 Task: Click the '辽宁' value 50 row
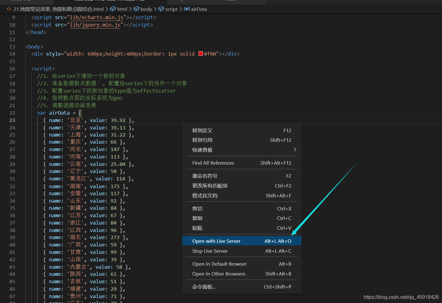tap(84, 171)
